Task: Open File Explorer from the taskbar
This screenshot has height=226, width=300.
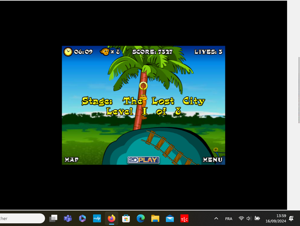Action: pyautogui.click(x=155, y=218)
